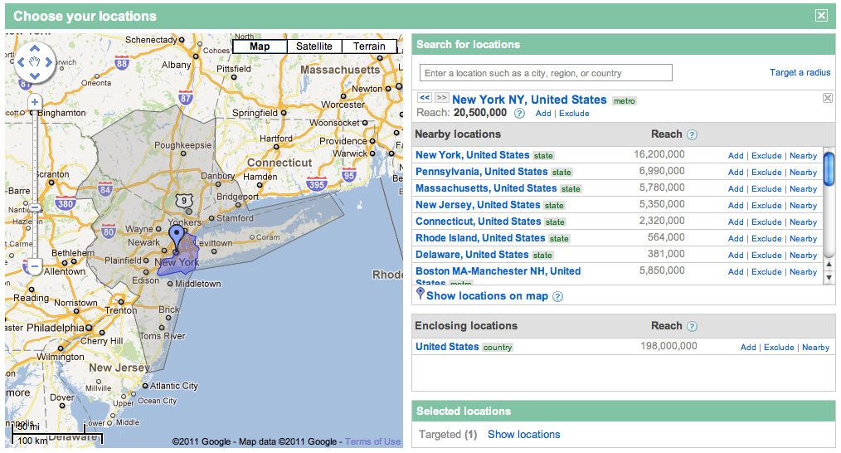Open New Jersey, United States link
Viewport: 841px width, 453px height.
point(478,205)
